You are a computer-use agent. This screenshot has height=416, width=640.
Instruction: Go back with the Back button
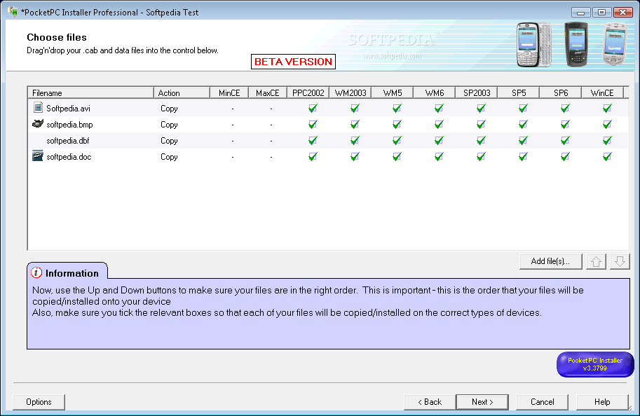(x=430, y=402)
